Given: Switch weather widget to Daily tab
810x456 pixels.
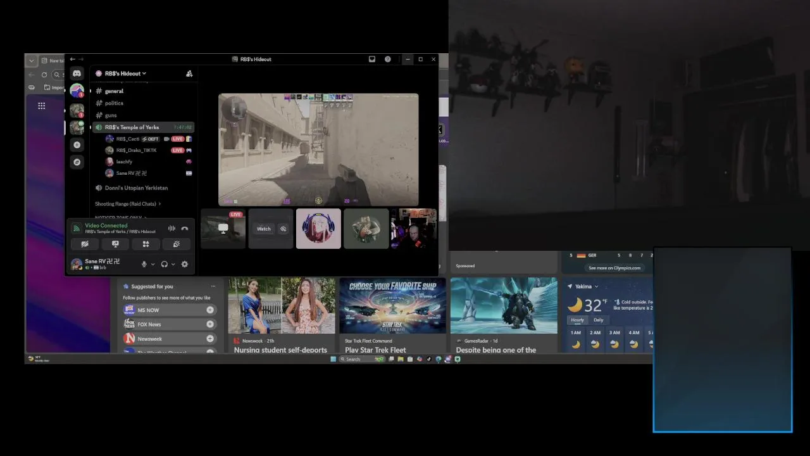Looking at the screenshot, I should (598, 320).
